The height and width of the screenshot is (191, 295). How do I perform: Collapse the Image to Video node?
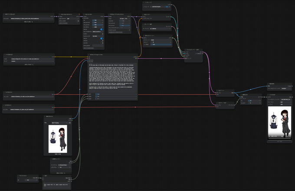[x=89, y=55]
